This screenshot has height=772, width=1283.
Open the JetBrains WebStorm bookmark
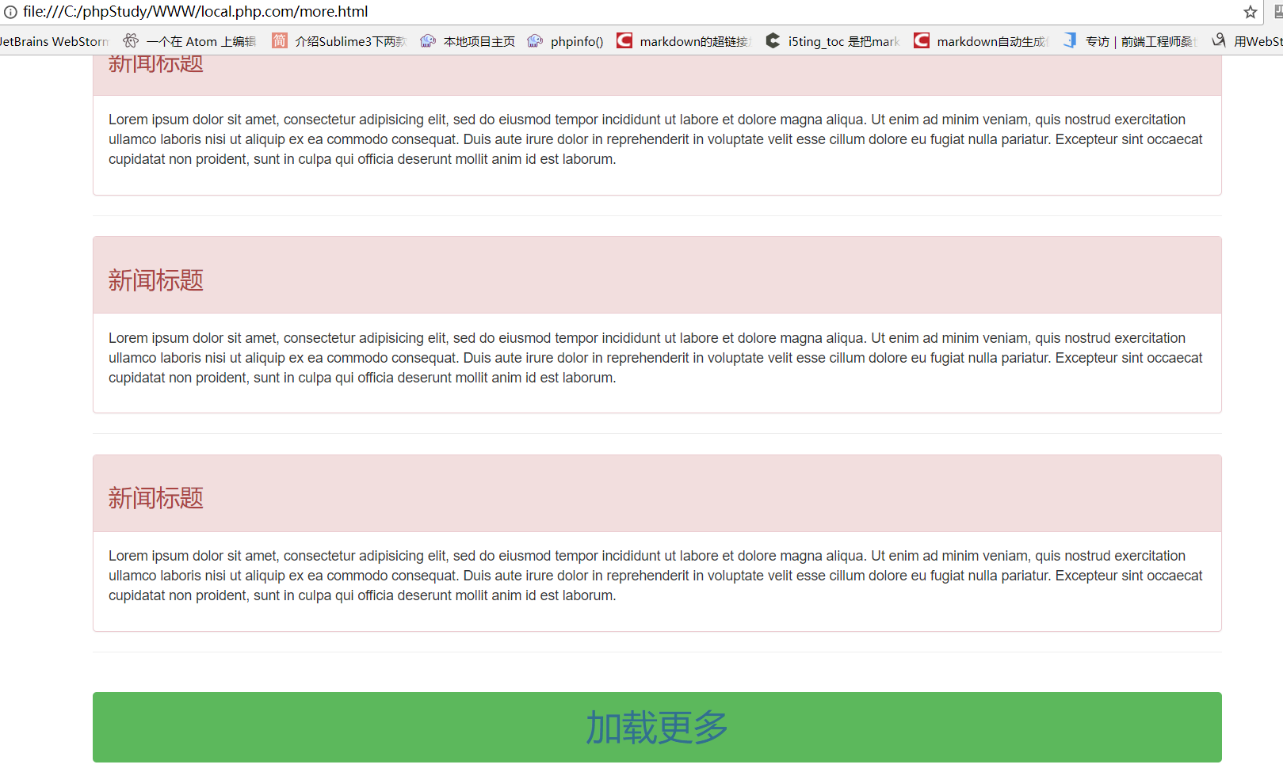(x=54, y=41)
